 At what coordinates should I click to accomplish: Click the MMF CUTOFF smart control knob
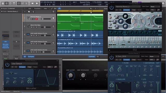[x=71, y=75]
